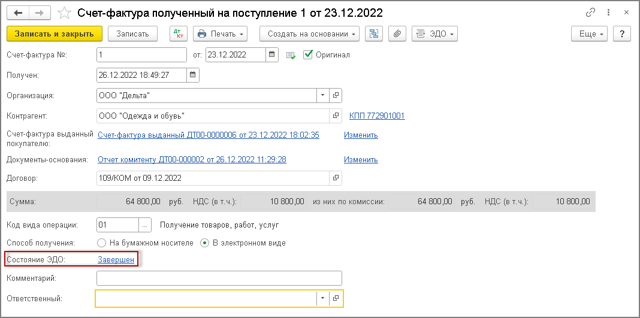
Task: Expand the Организация dropdown arrow
Action: pos(322,95)
